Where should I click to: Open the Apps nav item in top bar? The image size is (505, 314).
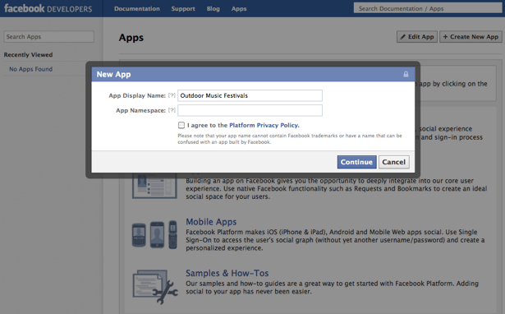coord(239,9)
